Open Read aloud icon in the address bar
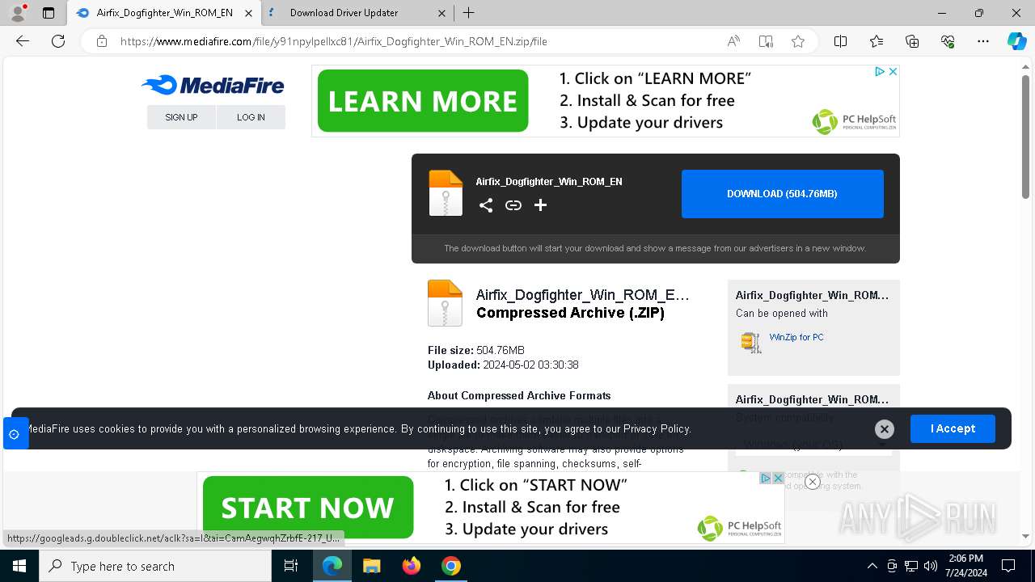 [x=733, y=41]
